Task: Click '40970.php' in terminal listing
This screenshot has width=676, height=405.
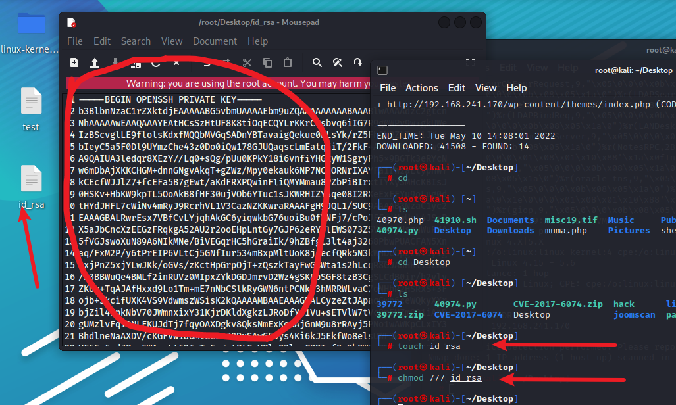Action: pyautogui.click(x=400, y=220)
